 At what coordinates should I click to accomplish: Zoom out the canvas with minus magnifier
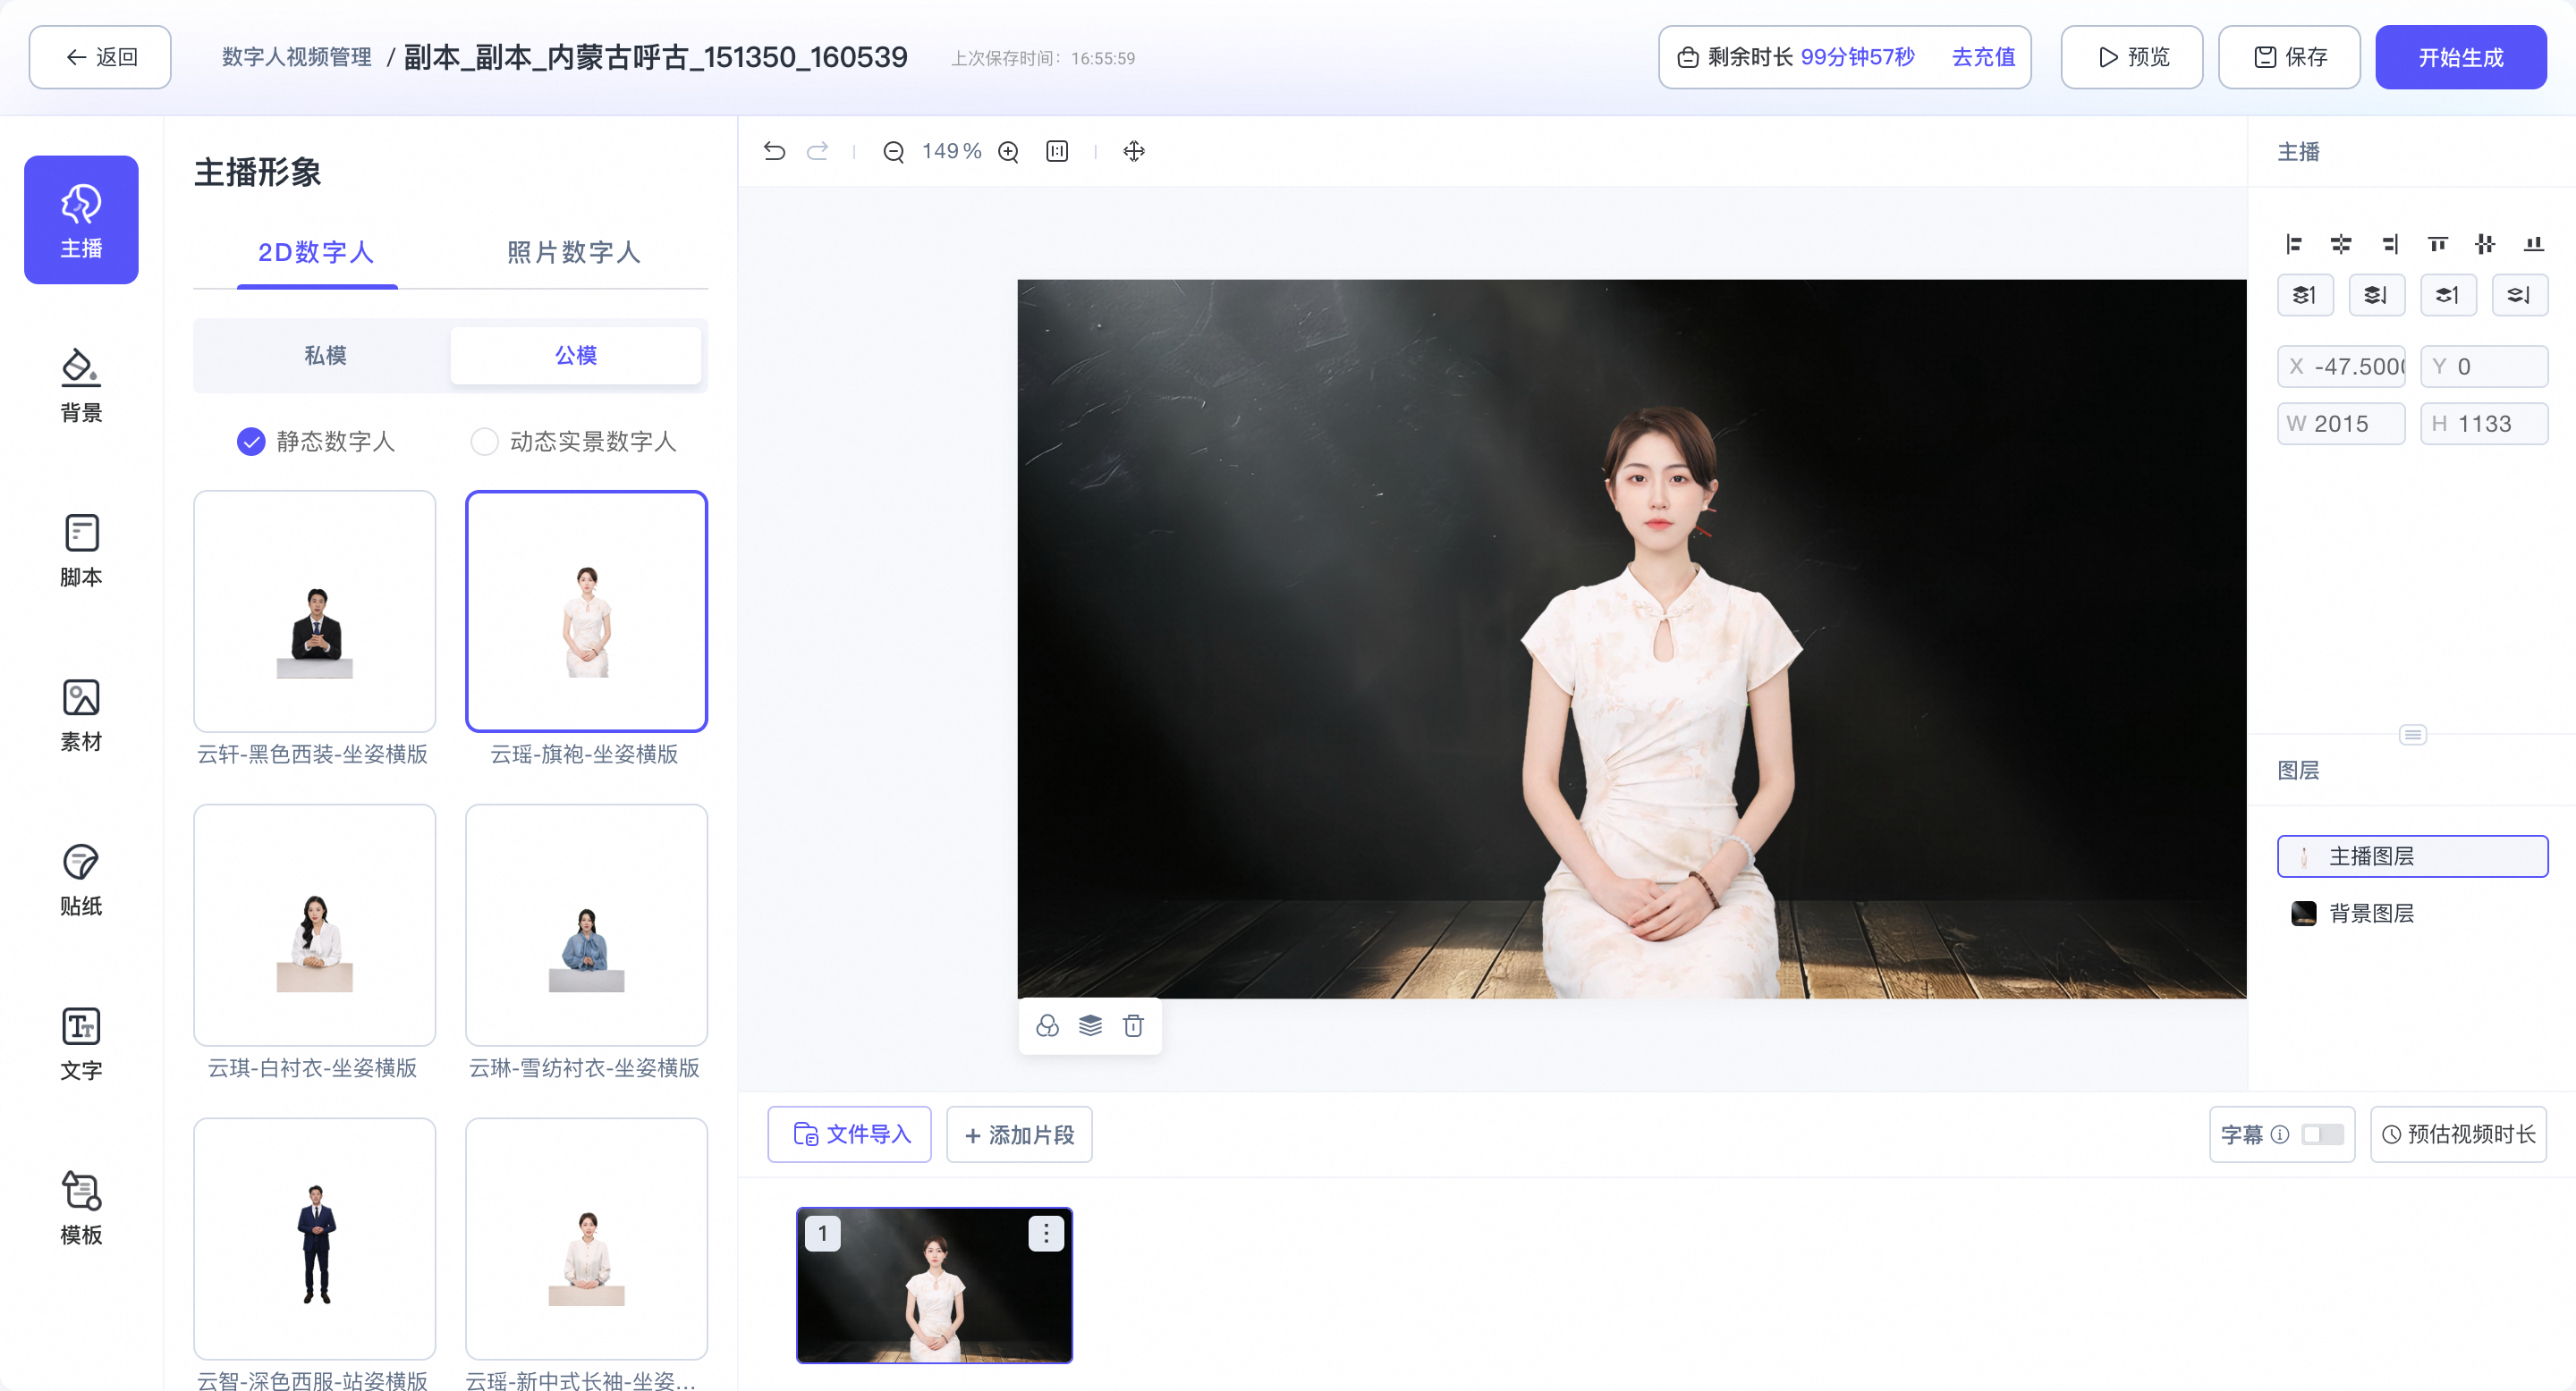(x=894, y=152)
